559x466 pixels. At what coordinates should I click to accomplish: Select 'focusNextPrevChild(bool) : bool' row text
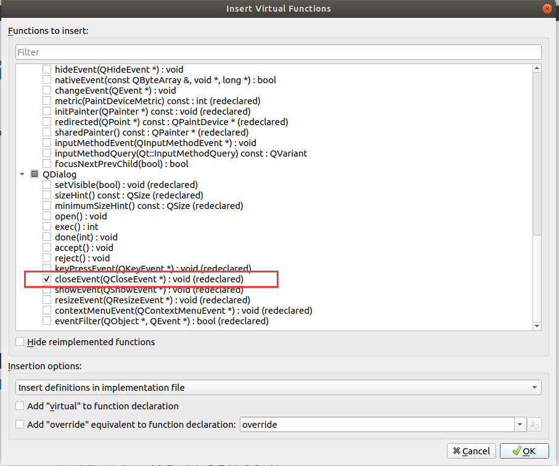click(x=121, y=164)
